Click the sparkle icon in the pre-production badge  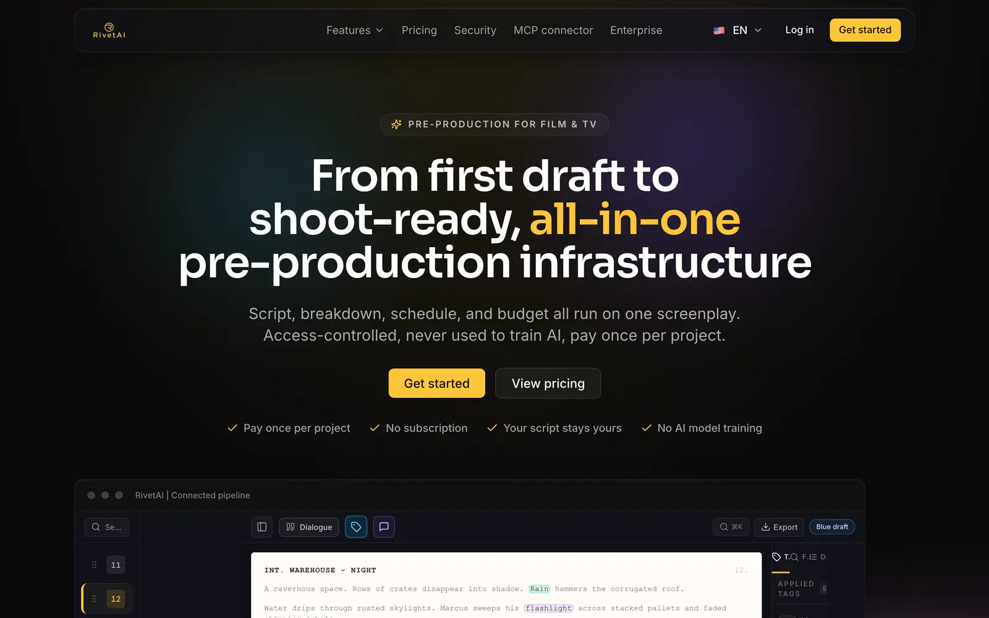point(396,124)
